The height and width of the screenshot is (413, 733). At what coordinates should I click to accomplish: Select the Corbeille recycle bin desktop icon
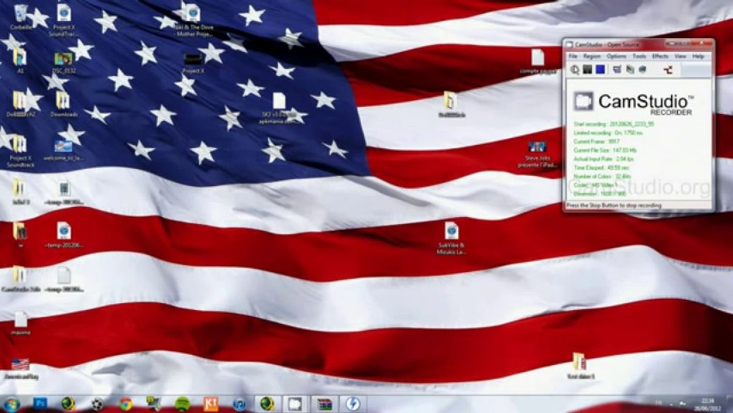click(20, 17)
